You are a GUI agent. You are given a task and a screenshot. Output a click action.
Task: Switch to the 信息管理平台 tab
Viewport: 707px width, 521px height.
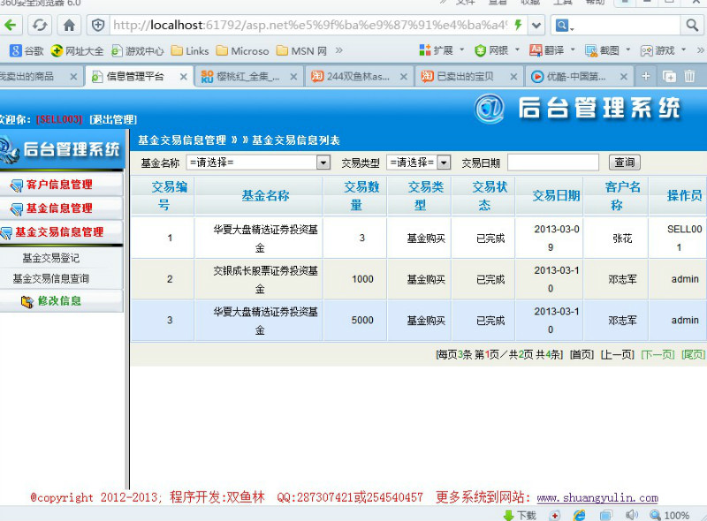point(134,77)
